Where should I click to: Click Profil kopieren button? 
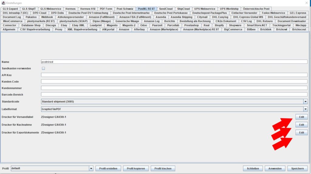[136, 169]
